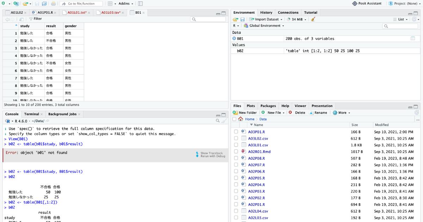The height and width of the screenshot is (222, 423).
Task: Open the Import Dataset dropdown
Action: tap(266, 19)
